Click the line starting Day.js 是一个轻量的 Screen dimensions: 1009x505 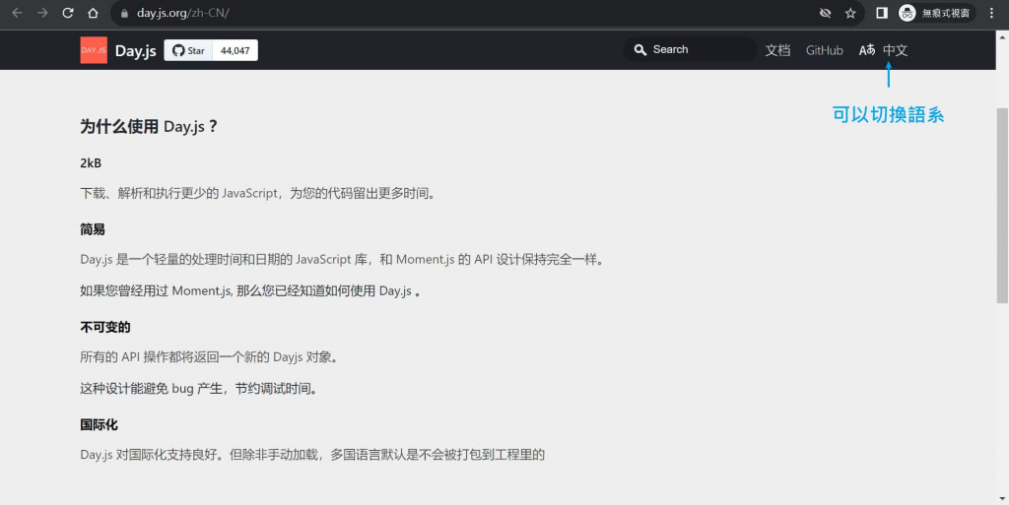[343, 260]
